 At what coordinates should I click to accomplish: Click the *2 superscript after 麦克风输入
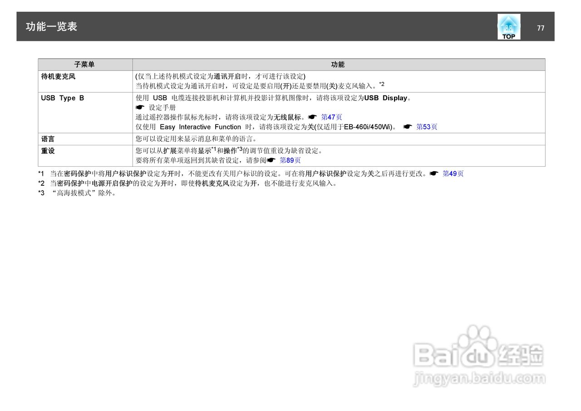(x=381, y=84)
